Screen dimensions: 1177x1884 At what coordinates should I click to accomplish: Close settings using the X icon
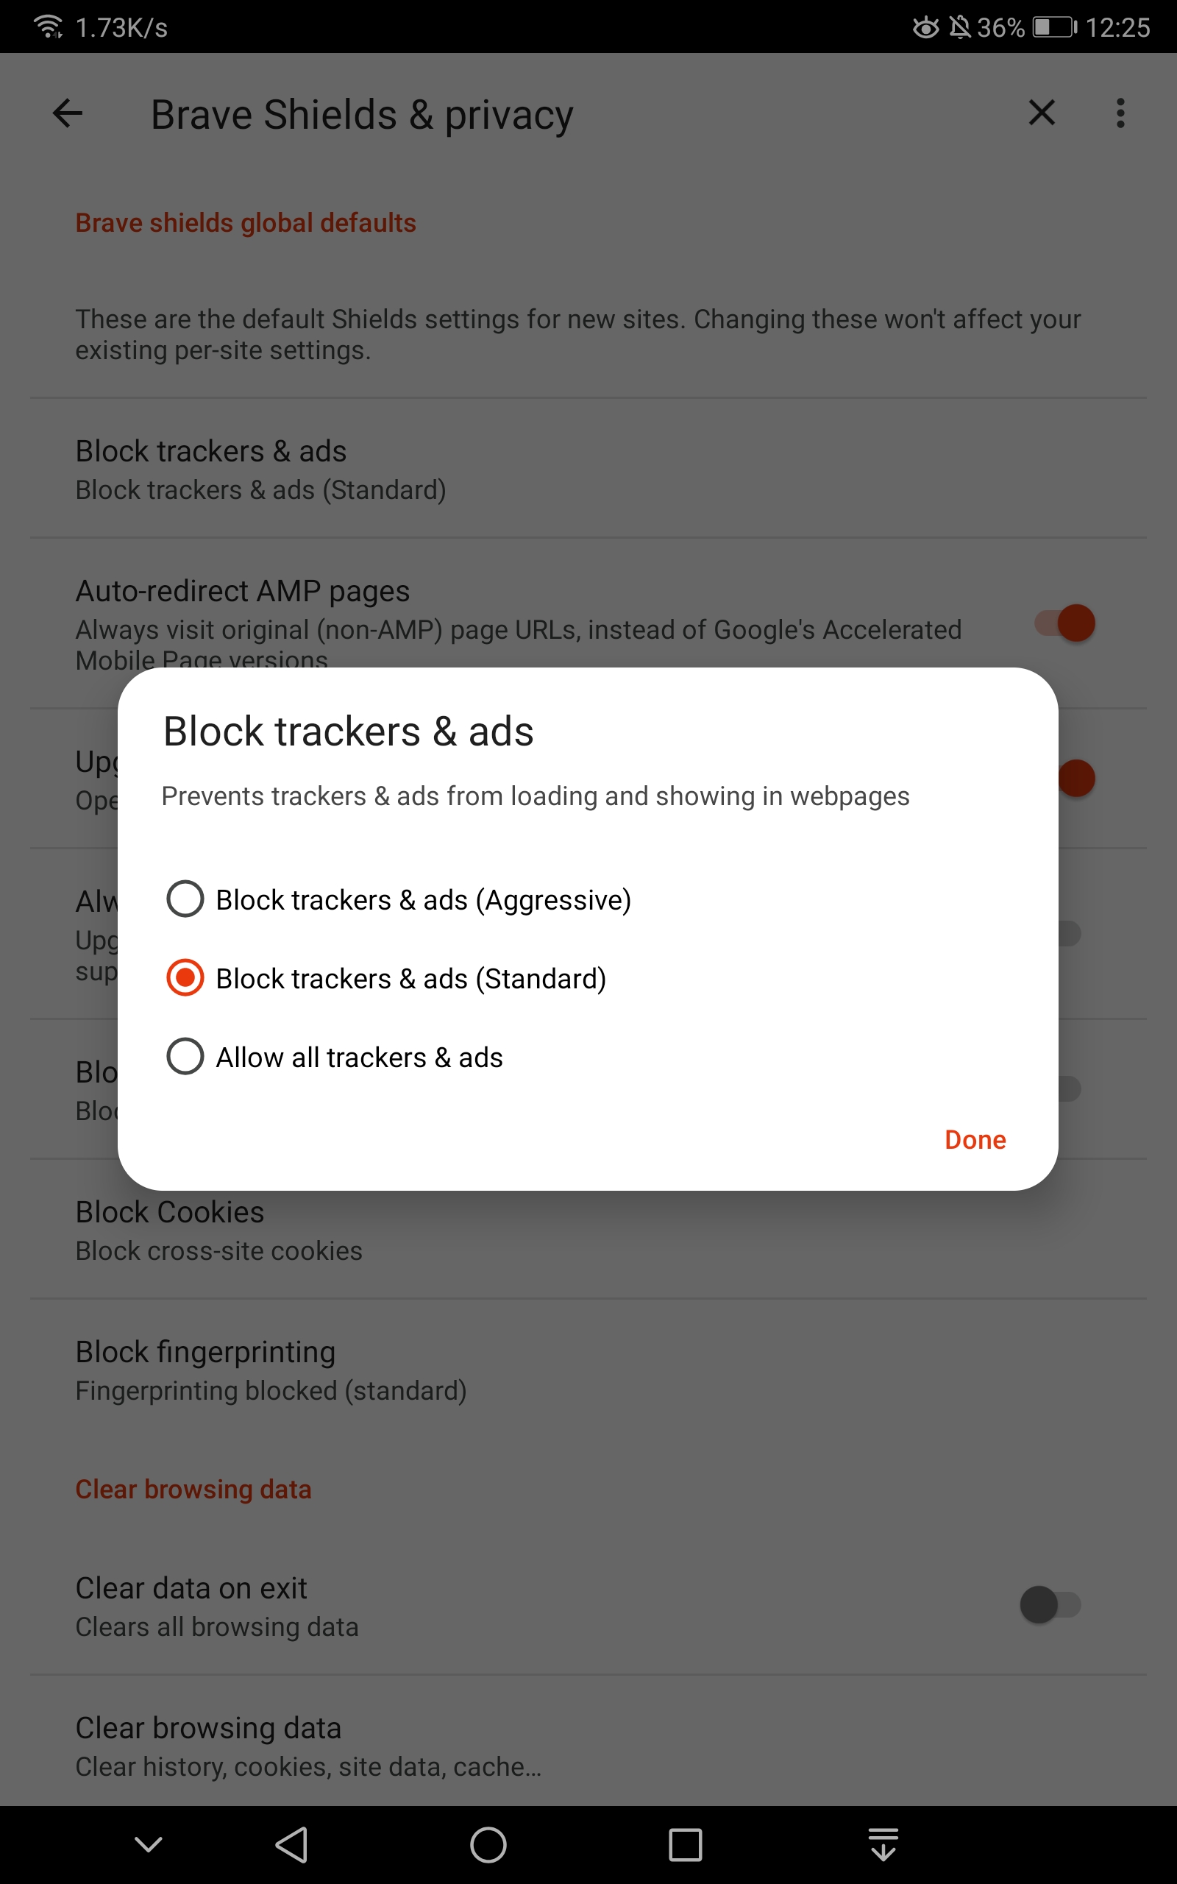[x=1041, y=113]
